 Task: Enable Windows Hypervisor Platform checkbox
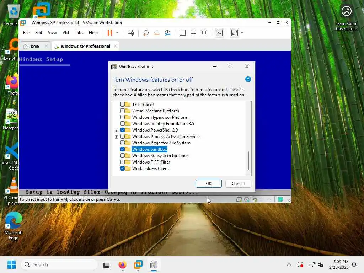pos(122,117)
